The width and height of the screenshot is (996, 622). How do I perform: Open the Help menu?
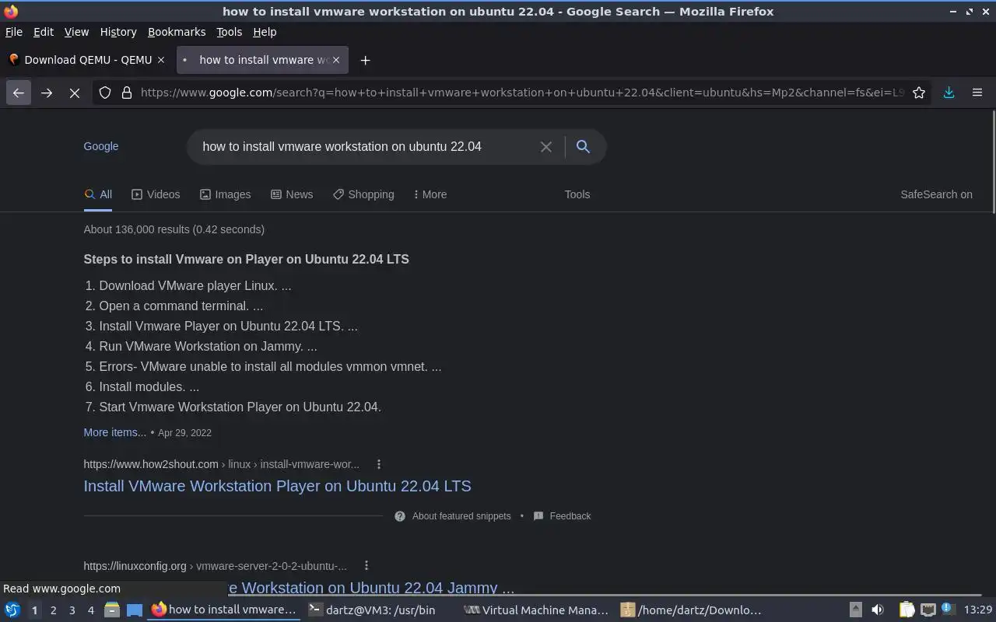pos(265,32)
